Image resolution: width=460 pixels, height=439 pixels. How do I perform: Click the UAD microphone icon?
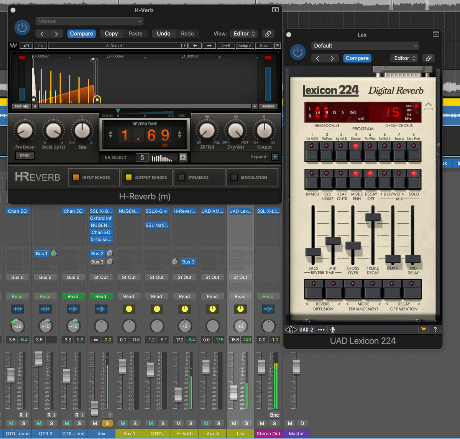(x=333, y=329)
